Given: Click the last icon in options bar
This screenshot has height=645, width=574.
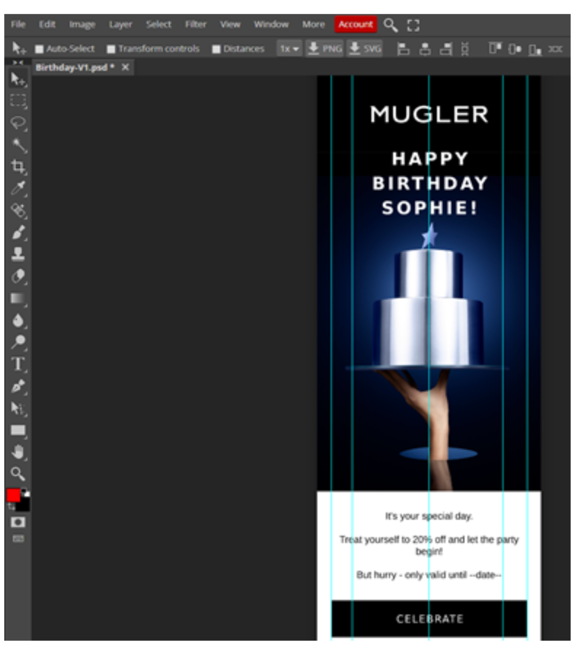Looking at the screenshot, I should [x=555, y=49].
